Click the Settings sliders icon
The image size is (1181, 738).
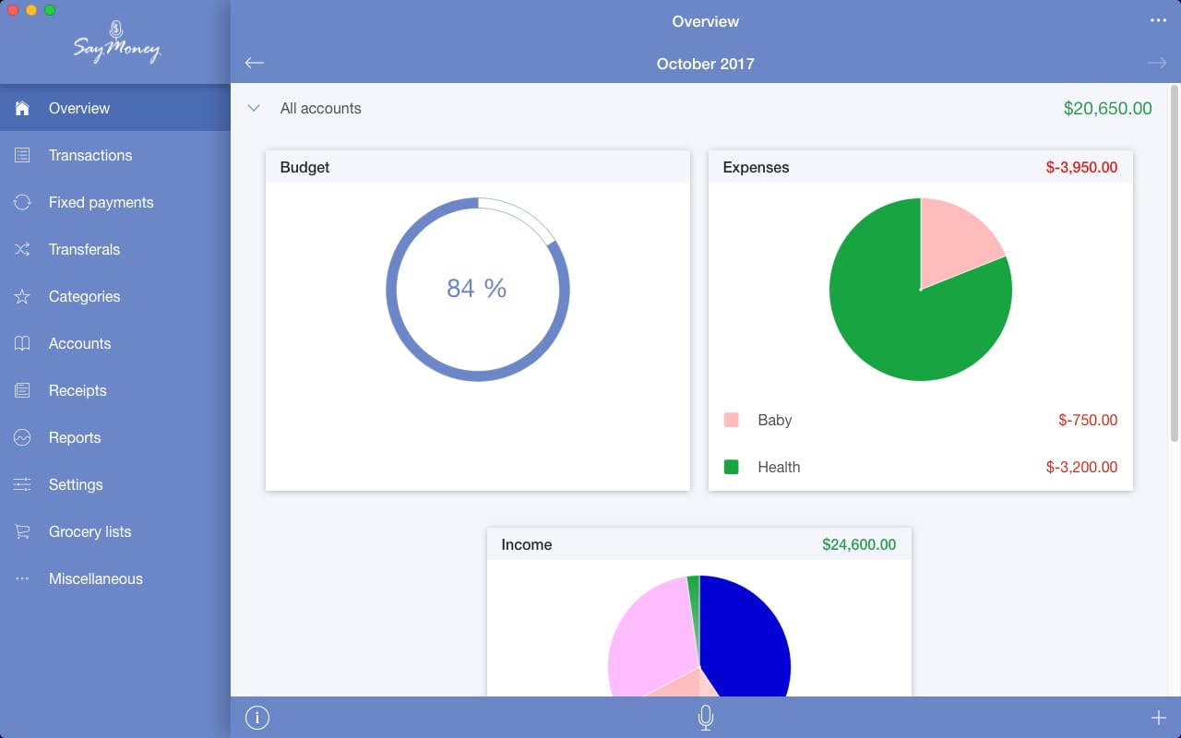tap(23, 484)
